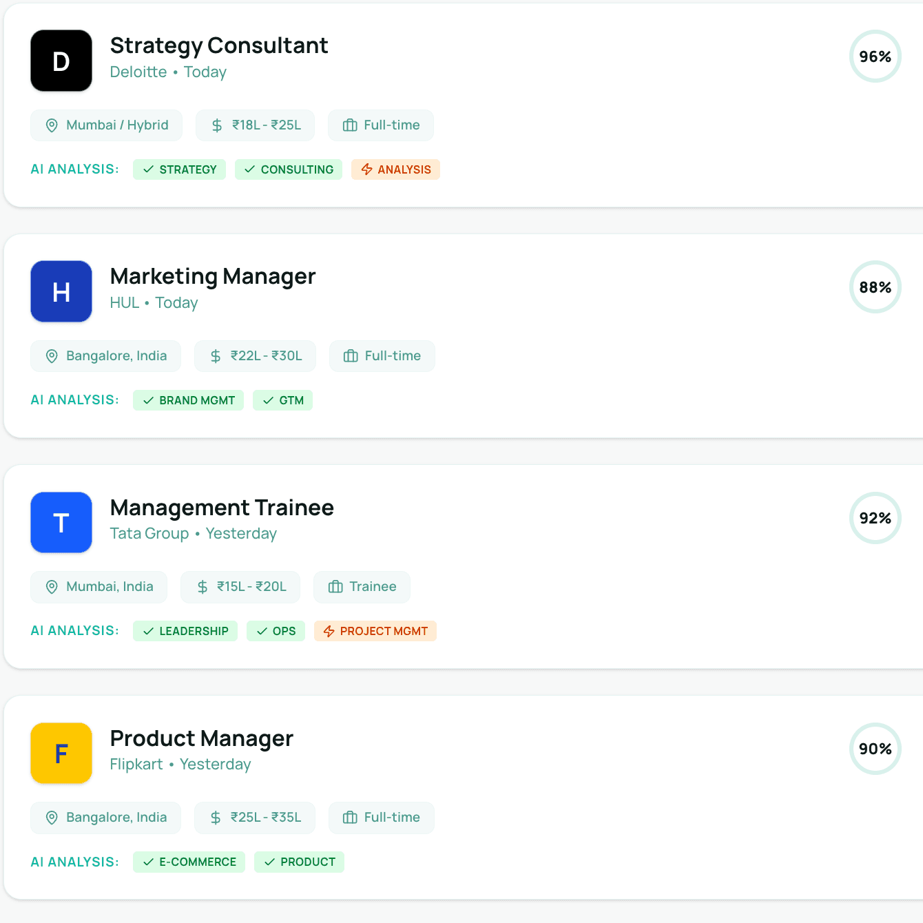Click the lightning icon on PROJECT MGMT tag
923x923 pixels.
coord(329,631)
